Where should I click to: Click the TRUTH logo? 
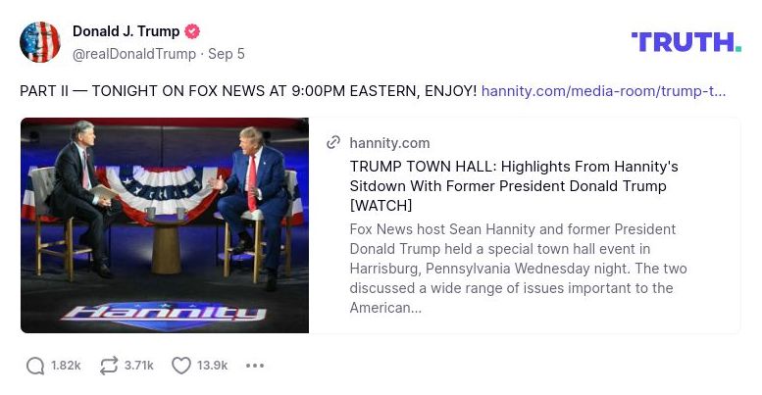686,41
